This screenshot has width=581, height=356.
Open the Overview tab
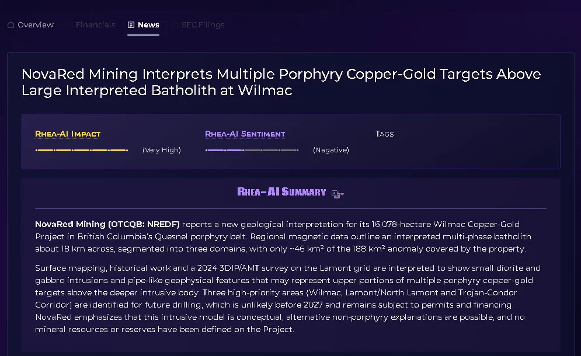point(31,25)
